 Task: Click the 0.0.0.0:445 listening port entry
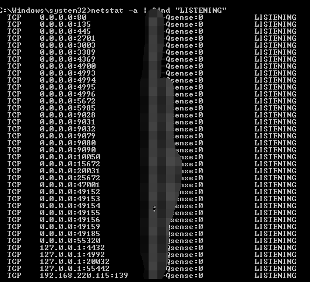[65, 31]
